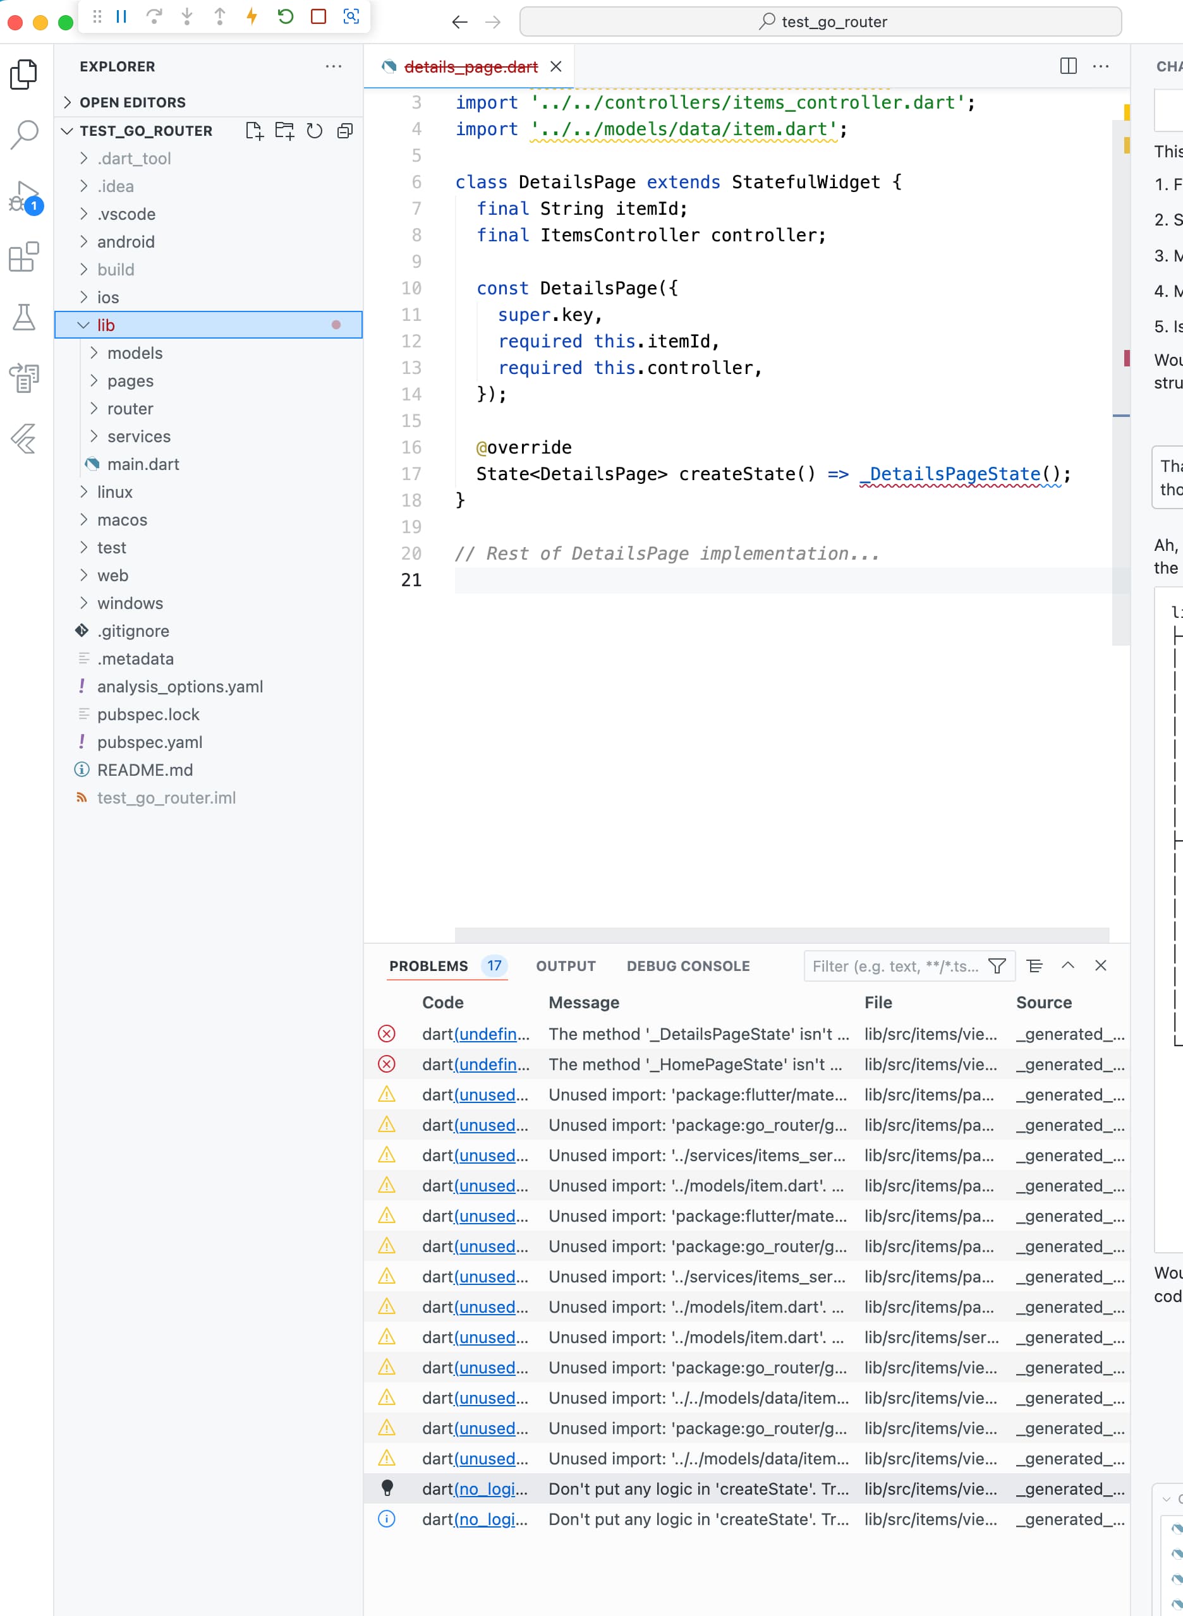Open editor more actions menu
Image resolution: width=1183 pixels, height=1616 pixels.
(x=1101, y=66)
